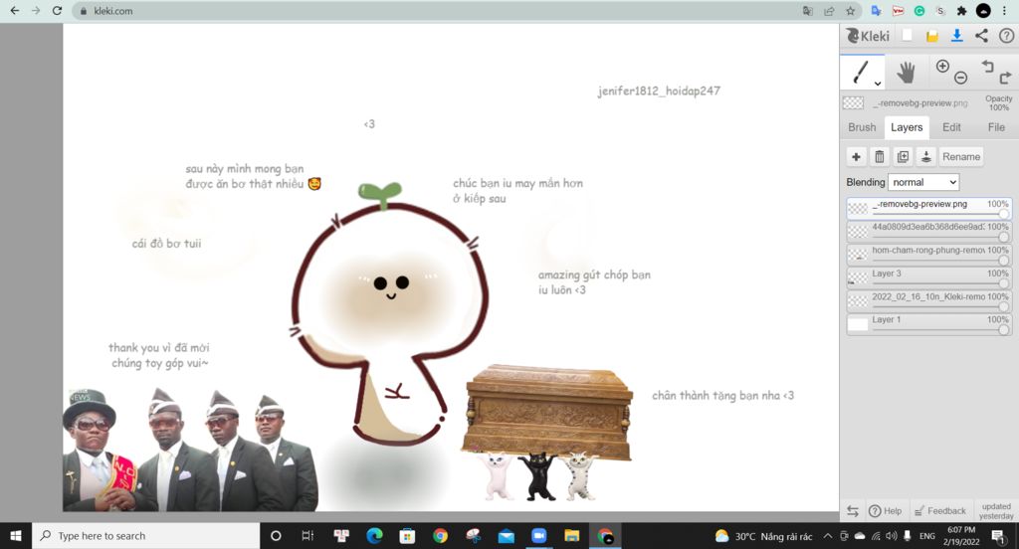Select the brush tool in Kleki

(x=861, y=72)
